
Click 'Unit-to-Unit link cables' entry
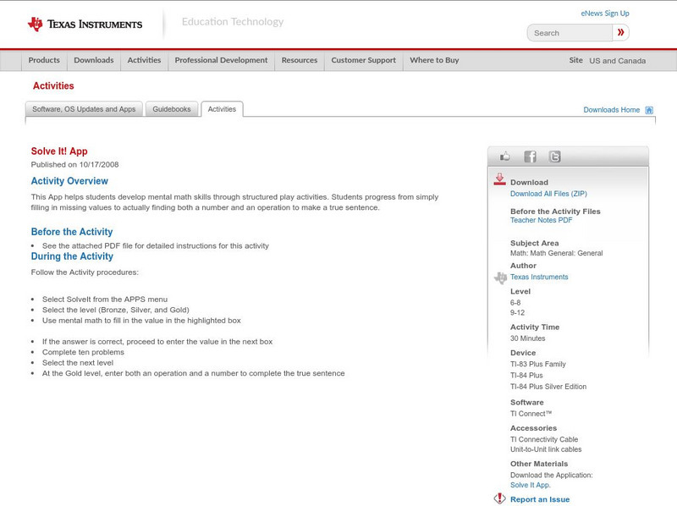click(x=546, y=449)
